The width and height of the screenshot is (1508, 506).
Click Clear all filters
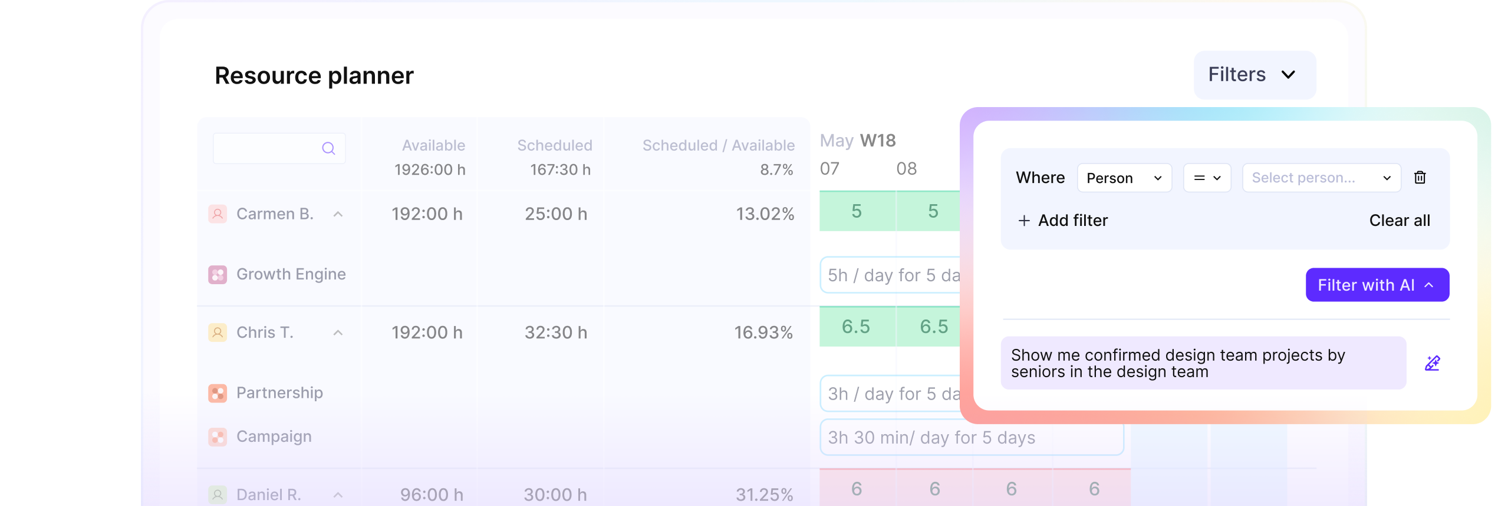click(1399, 220)
